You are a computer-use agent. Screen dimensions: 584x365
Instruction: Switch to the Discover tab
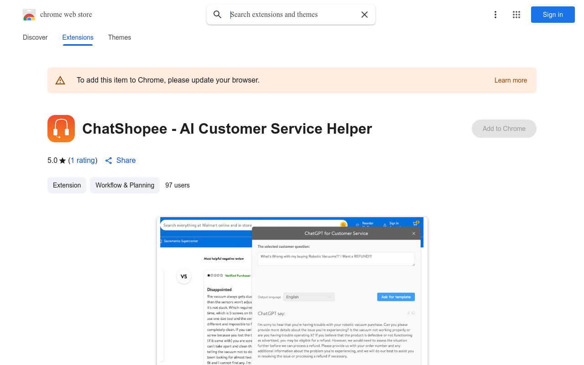tap(35, 37)
